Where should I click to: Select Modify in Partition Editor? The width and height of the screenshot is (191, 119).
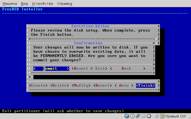81,85
